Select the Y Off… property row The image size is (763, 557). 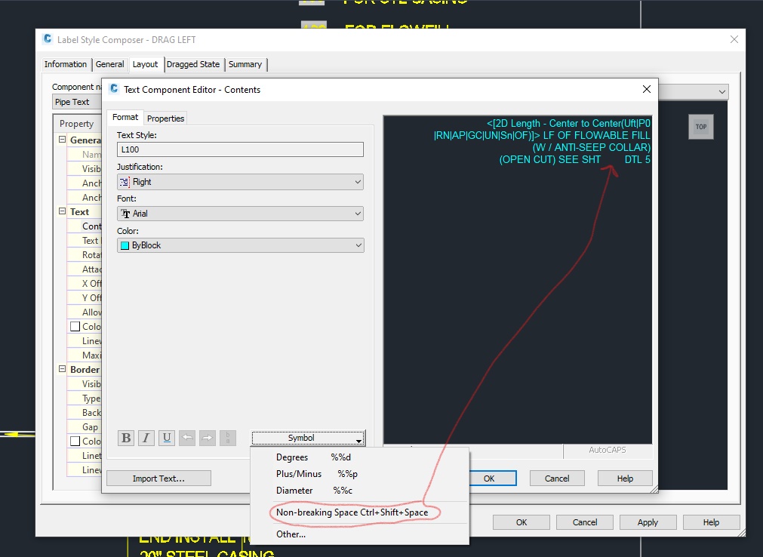(x=85, y=297)
